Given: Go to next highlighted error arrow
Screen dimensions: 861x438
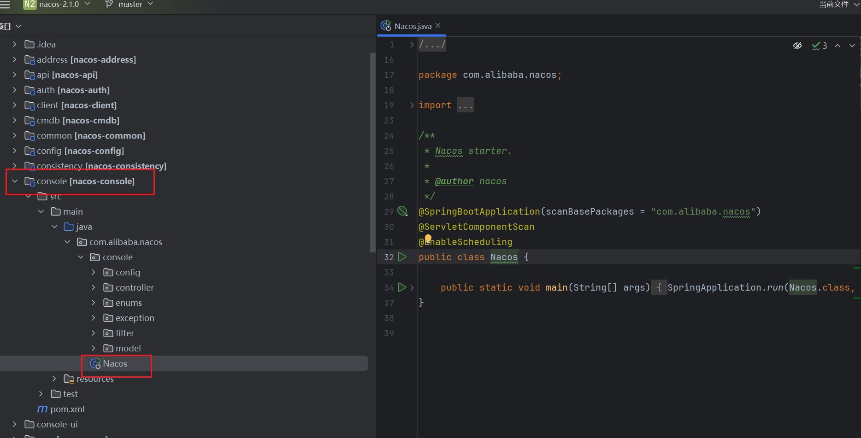Looking at the screenshot, I should point(852,46).
